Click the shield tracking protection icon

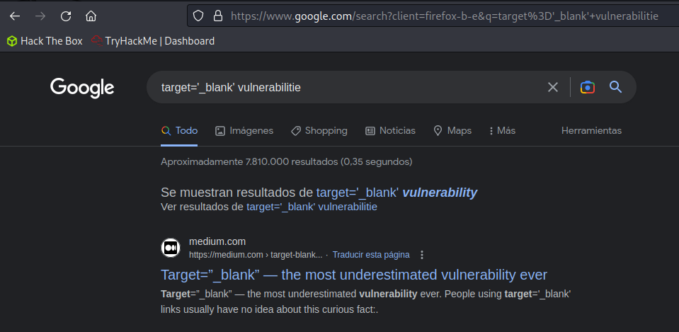(198, 16)
